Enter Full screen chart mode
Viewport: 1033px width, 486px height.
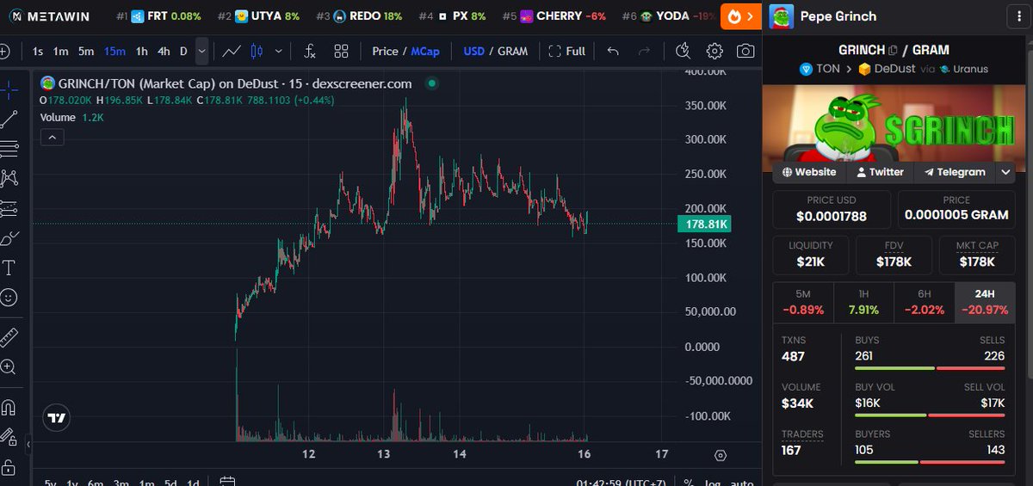(566, 51)
